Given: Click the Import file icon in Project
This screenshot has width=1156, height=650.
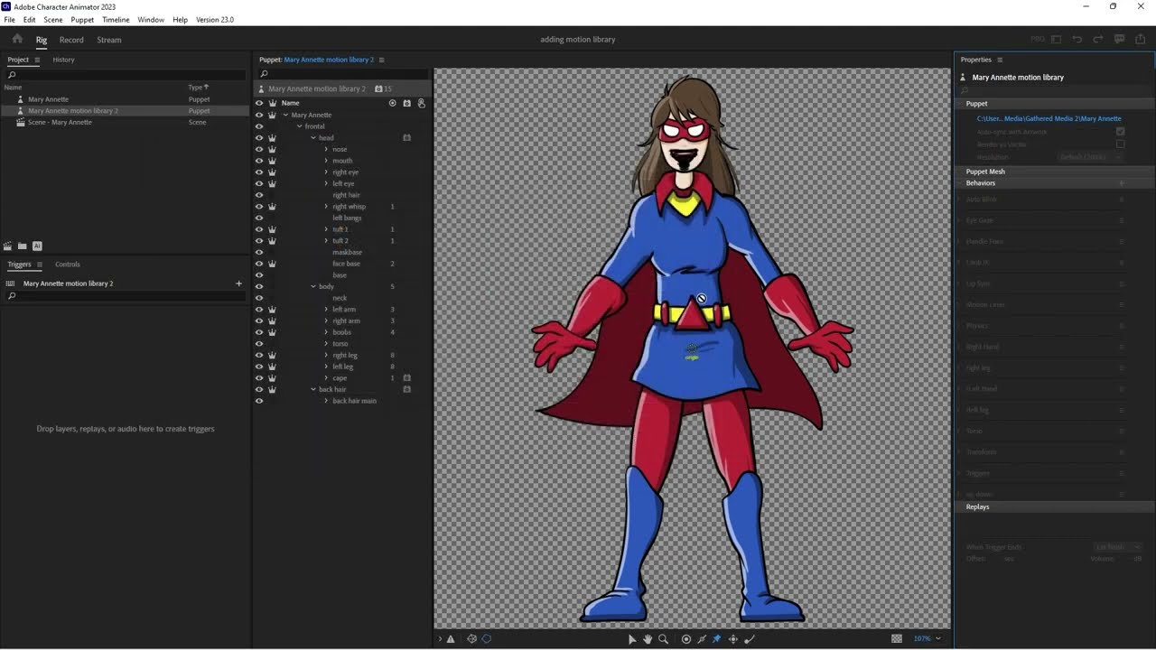Looking at the screenshot, I should click(x=37, y=246).
